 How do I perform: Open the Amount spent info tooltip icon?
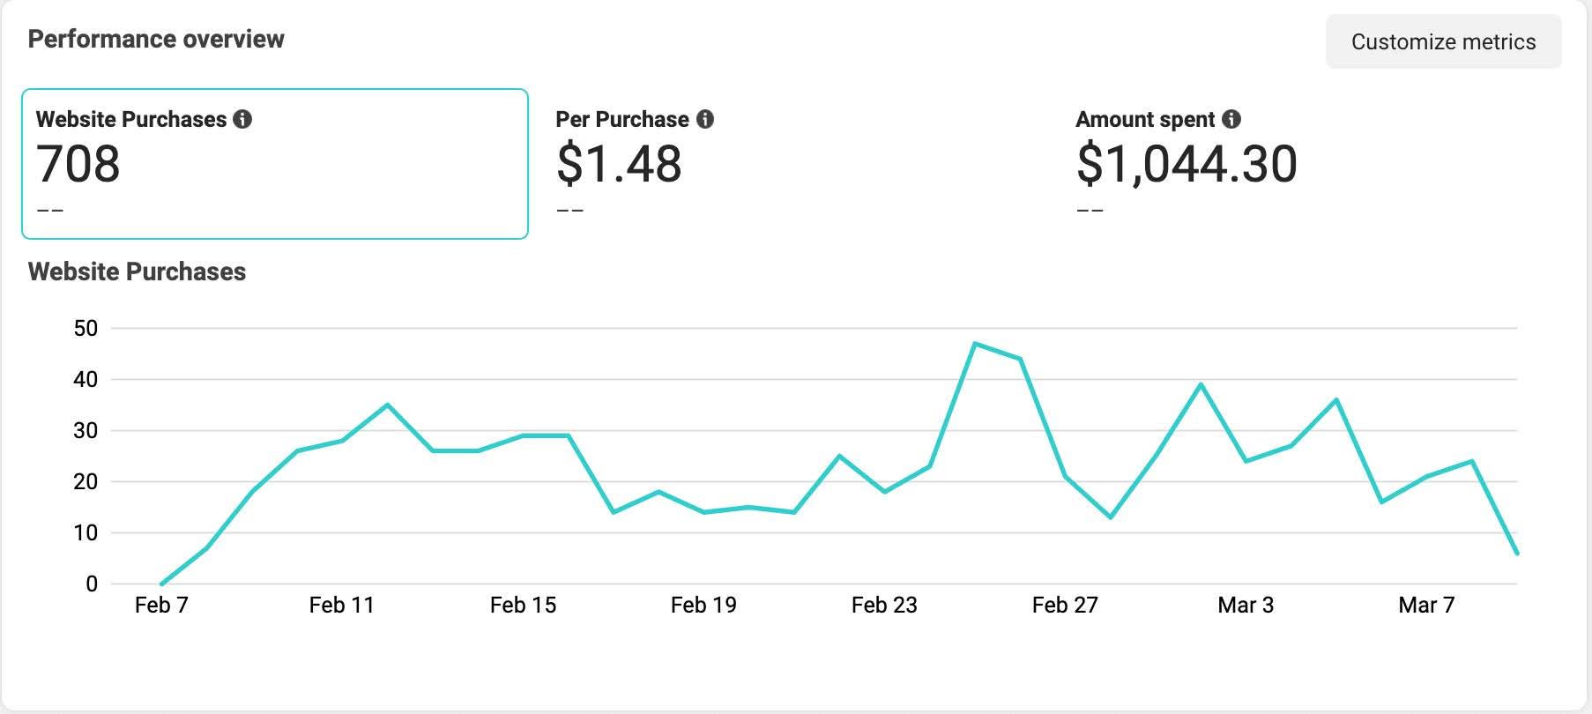tap(1231, 119)
